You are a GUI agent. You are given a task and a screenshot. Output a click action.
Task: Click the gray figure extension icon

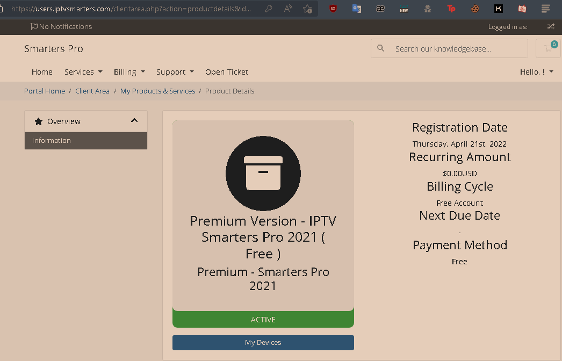(x=428, y=9)
